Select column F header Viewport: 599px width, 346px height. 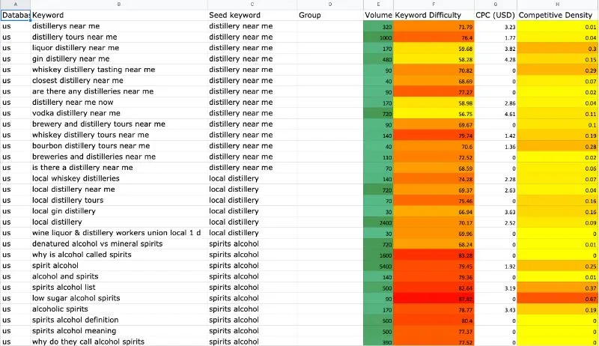[434, 4]
